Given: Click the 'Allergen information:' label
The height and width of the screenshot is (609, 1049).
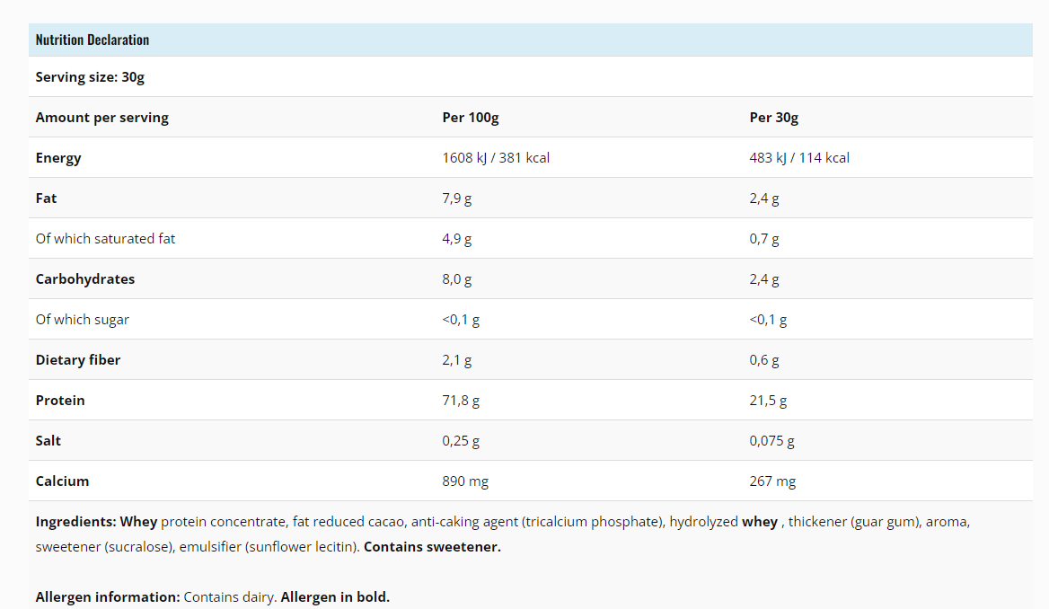Looking at the screenshot, I should click(x=108, y=597).
